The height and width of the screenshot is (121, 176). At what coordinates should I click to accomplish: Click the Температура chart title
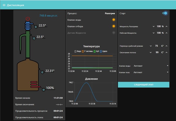pos(91,46)
